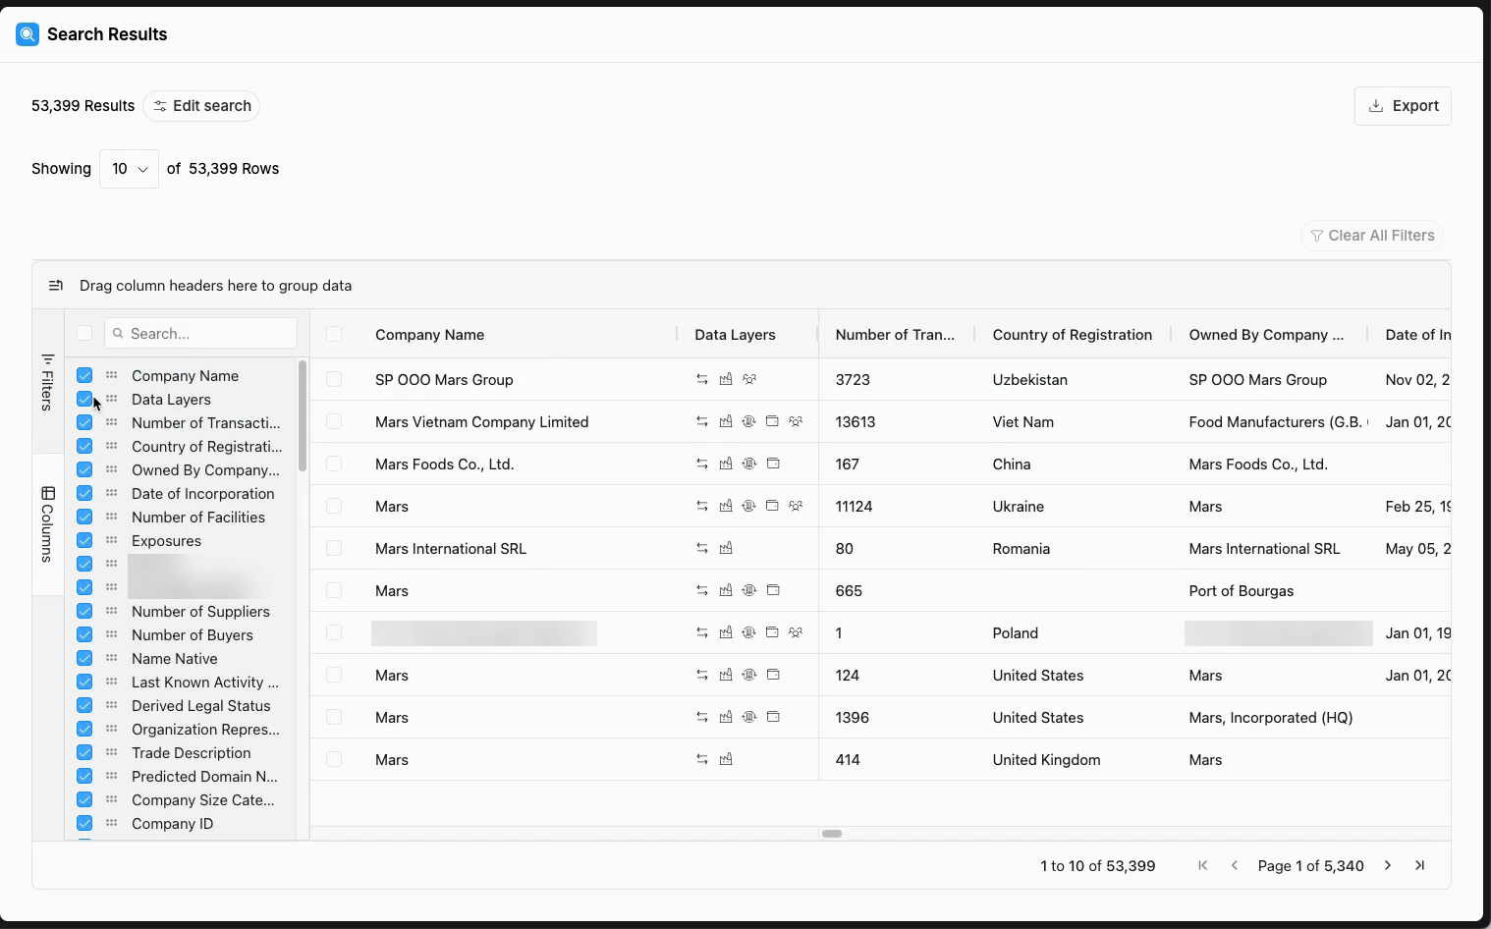The image size is (1491, 929).
Task: Click the drag handle icon beside Exposures column item
Action: pos(112,540)
